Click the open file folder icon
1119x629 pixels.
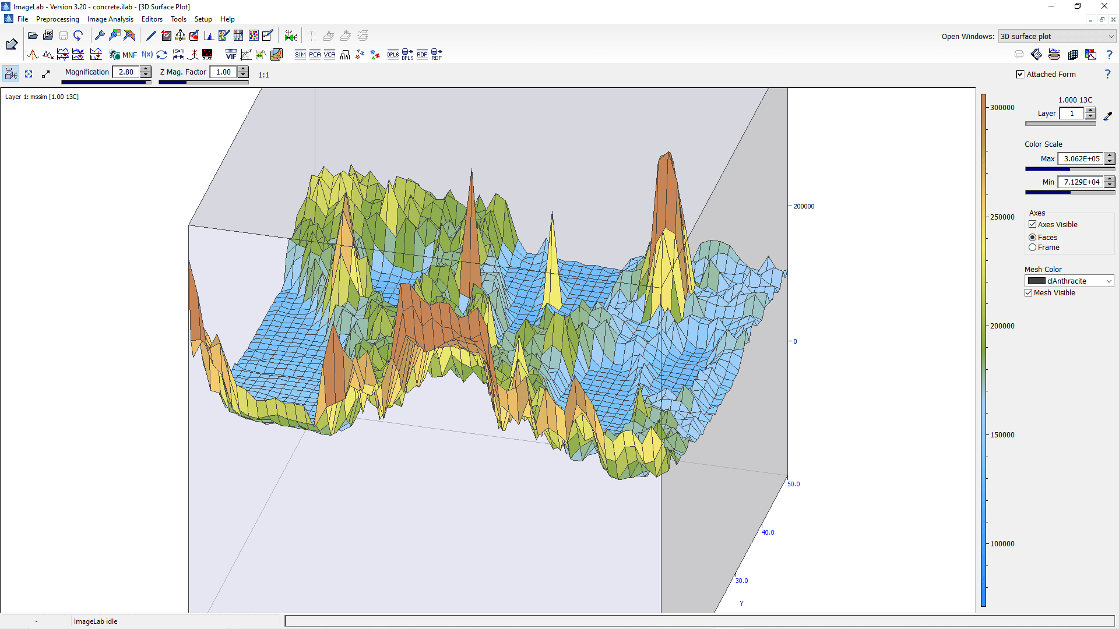(x=33, y=36)
